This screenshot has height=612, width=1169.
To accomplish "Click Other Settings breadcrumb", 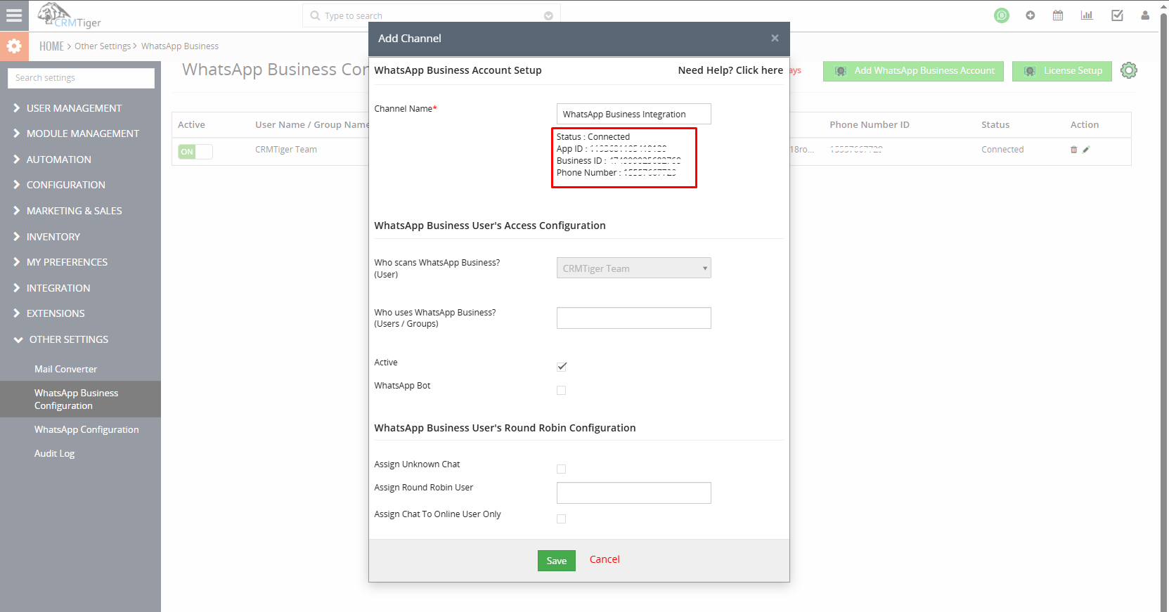I will click(x=103, y=46).
